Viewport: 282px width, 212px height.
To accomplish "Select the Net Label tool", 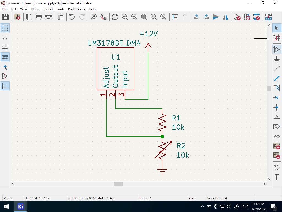I will point(277,117).
